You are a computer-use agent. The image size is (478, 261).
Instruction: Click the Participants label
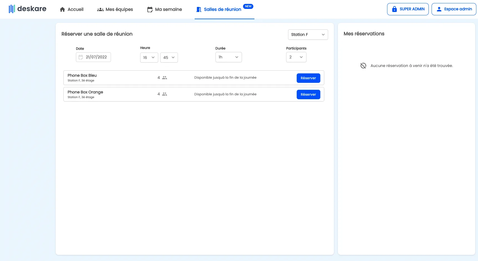pos(296,48)
